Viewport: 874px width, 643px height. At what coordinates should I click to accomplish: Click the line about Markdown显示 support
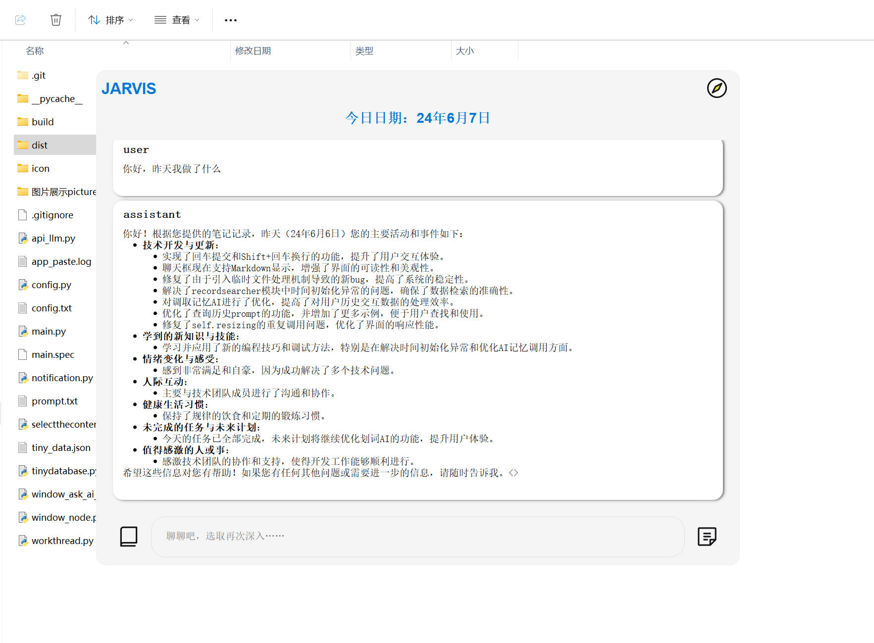click(300, 268)
